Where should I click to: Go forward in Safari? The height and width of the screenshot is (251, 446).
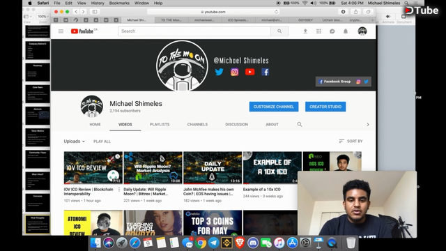pos(84,12)
